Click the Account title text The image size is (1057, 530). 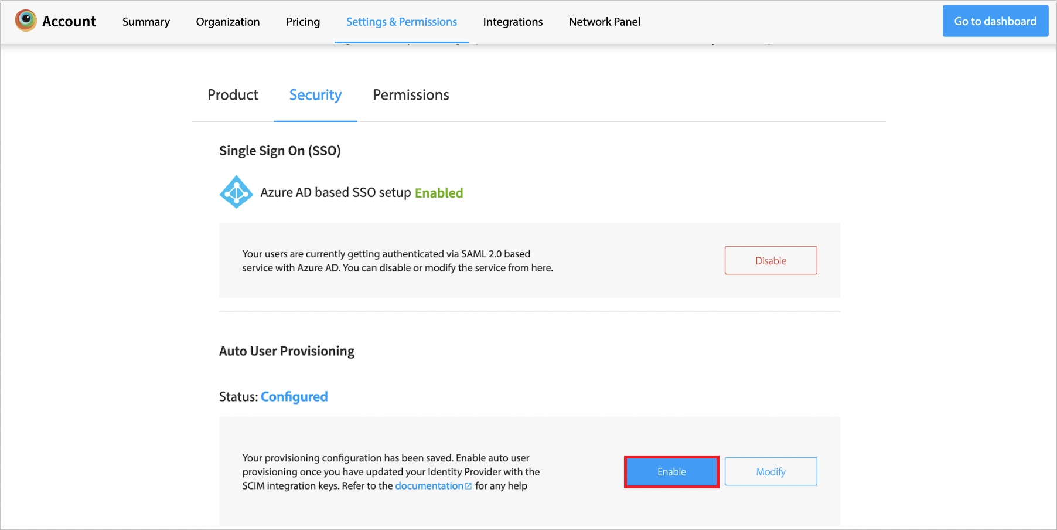pyautogui.click(x=69, y=21)
